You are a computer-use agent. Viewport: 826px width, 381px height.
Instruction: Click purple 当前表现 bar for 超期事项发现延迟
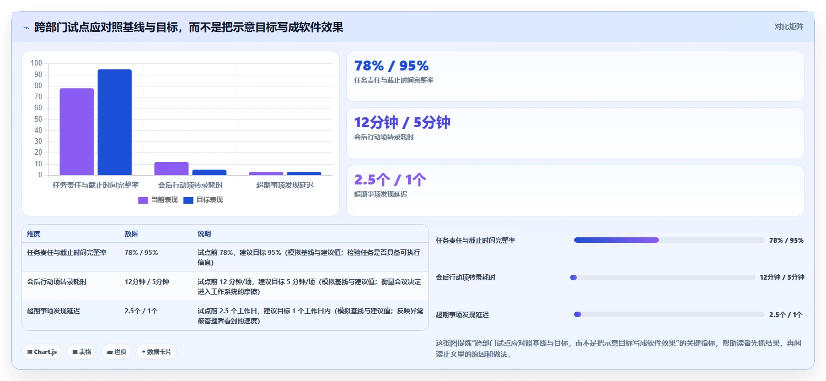266,173
